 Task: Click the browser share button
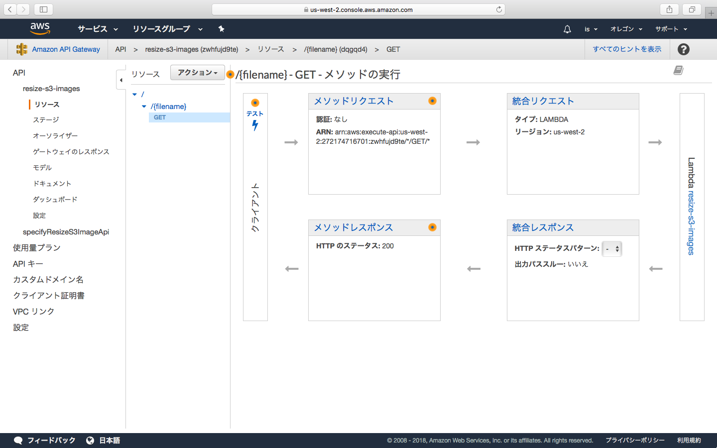(669, 9)
